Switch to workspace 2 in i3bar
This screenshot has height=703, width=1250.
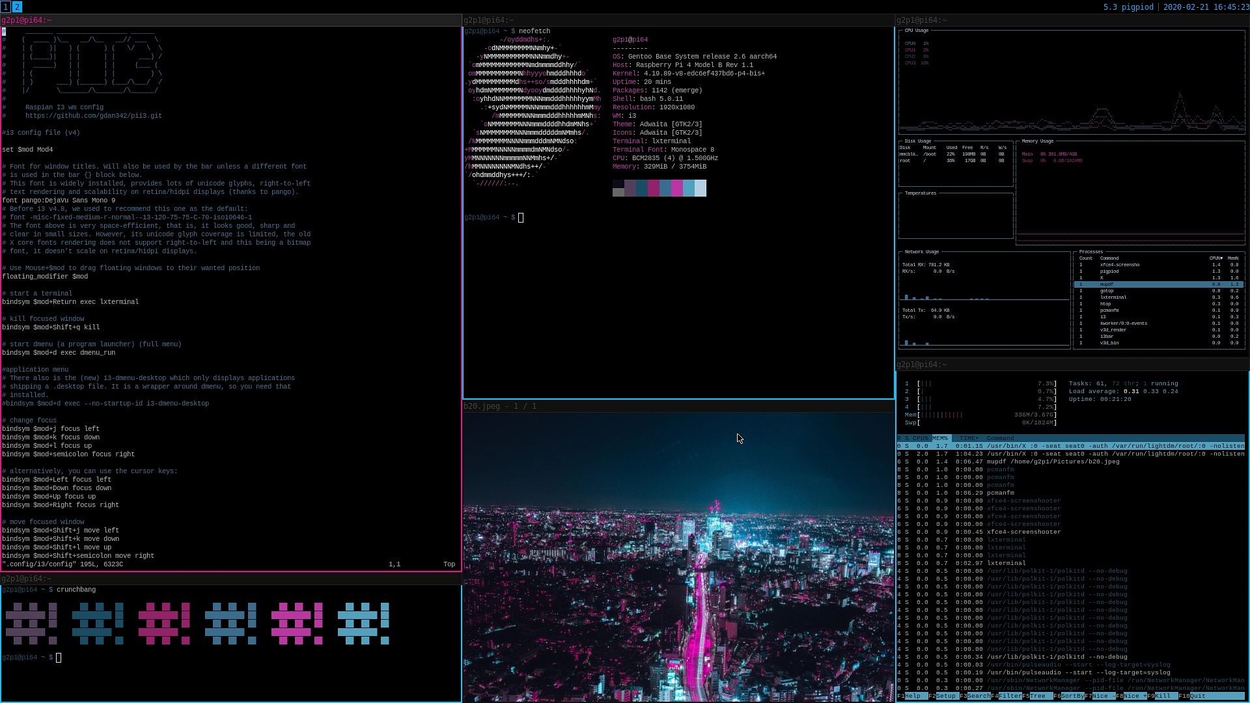pos(17,7)
